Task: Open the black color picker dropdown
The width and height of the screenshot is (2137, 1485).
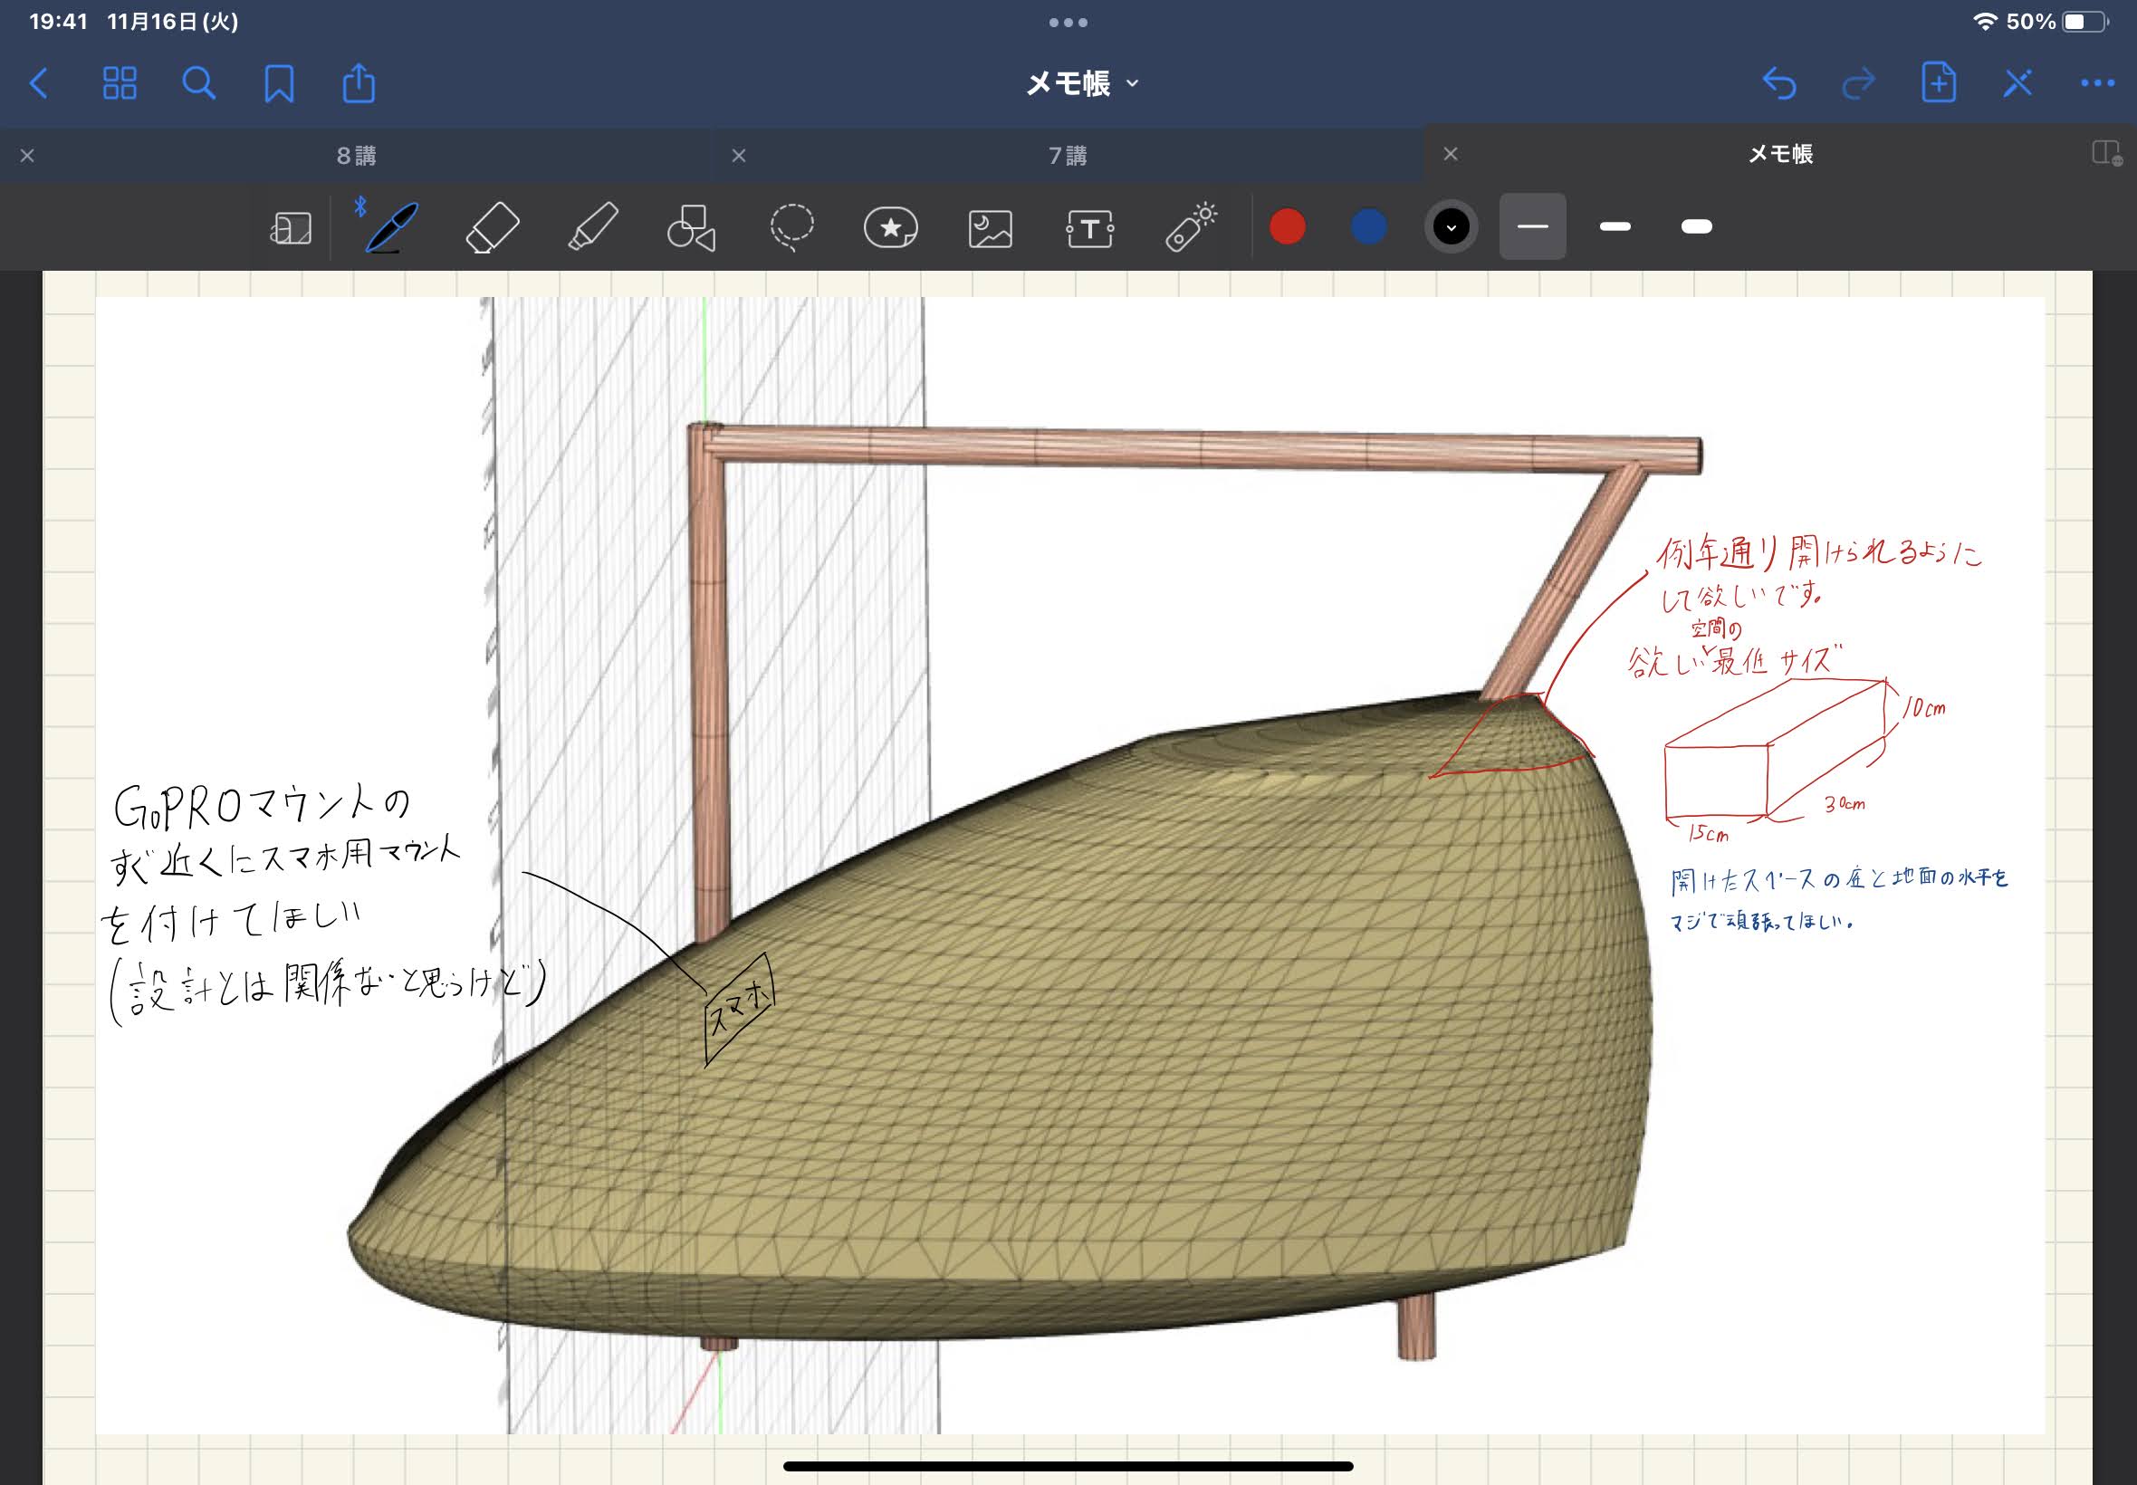Action: point(1451,227)
